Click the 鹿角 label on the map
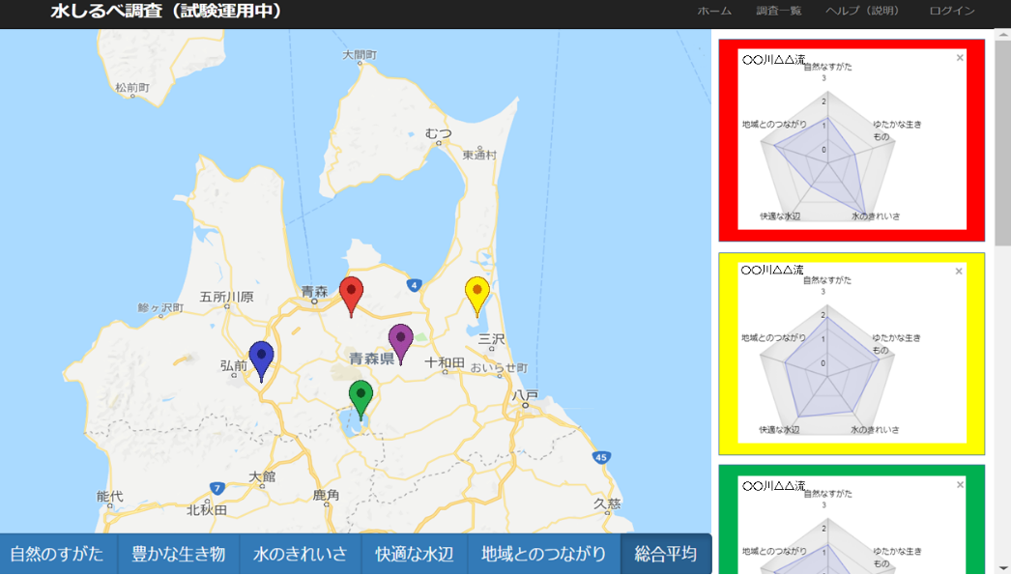1011x575 pixels. click(326, 495)
